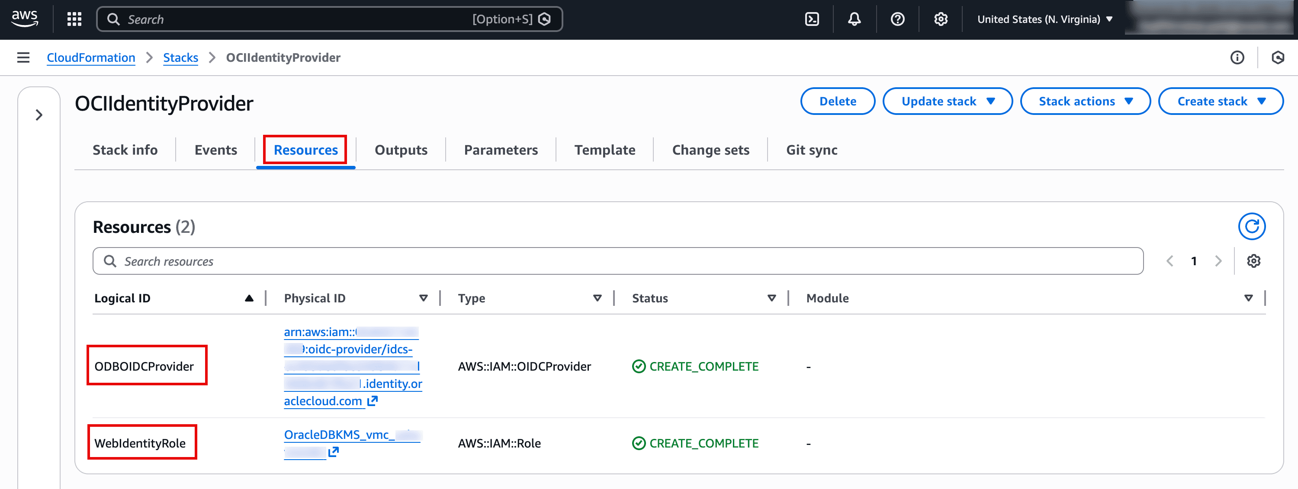This screenshot has width=1298, height=489.
Task: Open resources table preferences gear
Action: click(1253, 260)
